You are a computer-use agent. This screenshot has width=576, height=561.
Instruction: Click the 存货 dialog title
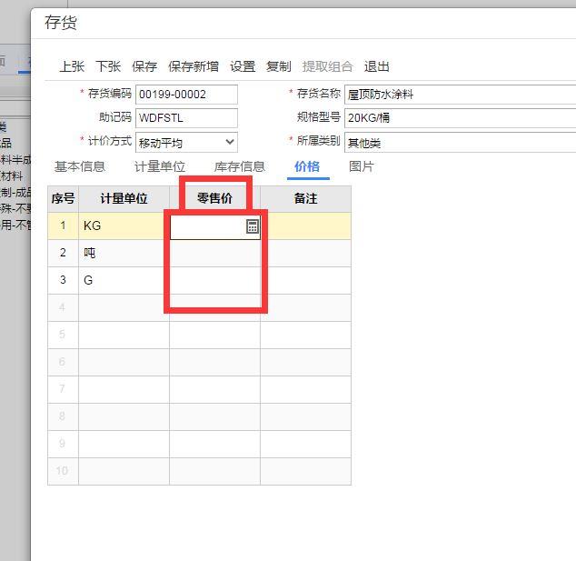(61, 23)
